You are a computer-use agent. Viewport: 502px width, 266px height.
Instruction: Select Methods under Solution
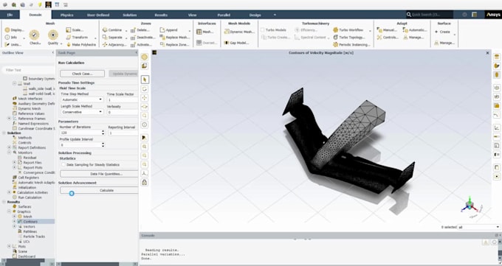coord(24,138)
